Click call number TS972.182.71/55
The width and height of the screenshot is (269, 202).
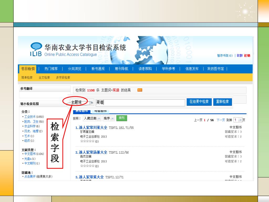pos(121,128)
